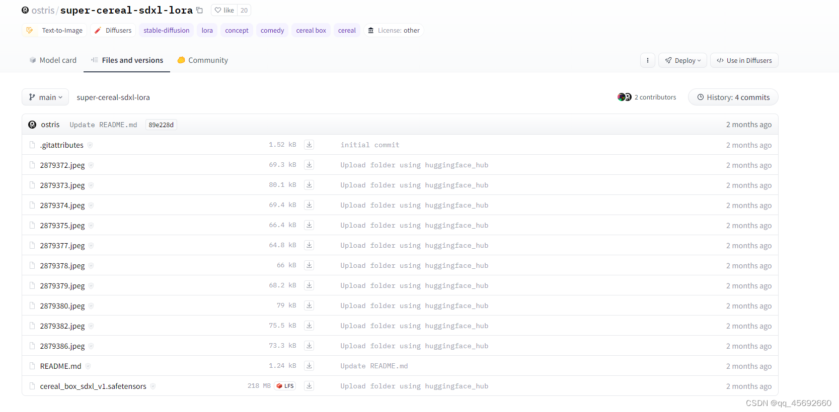Click the cereal tag
Image resolution: width=839 pixels, height=412 pixels.
point(347,30)
